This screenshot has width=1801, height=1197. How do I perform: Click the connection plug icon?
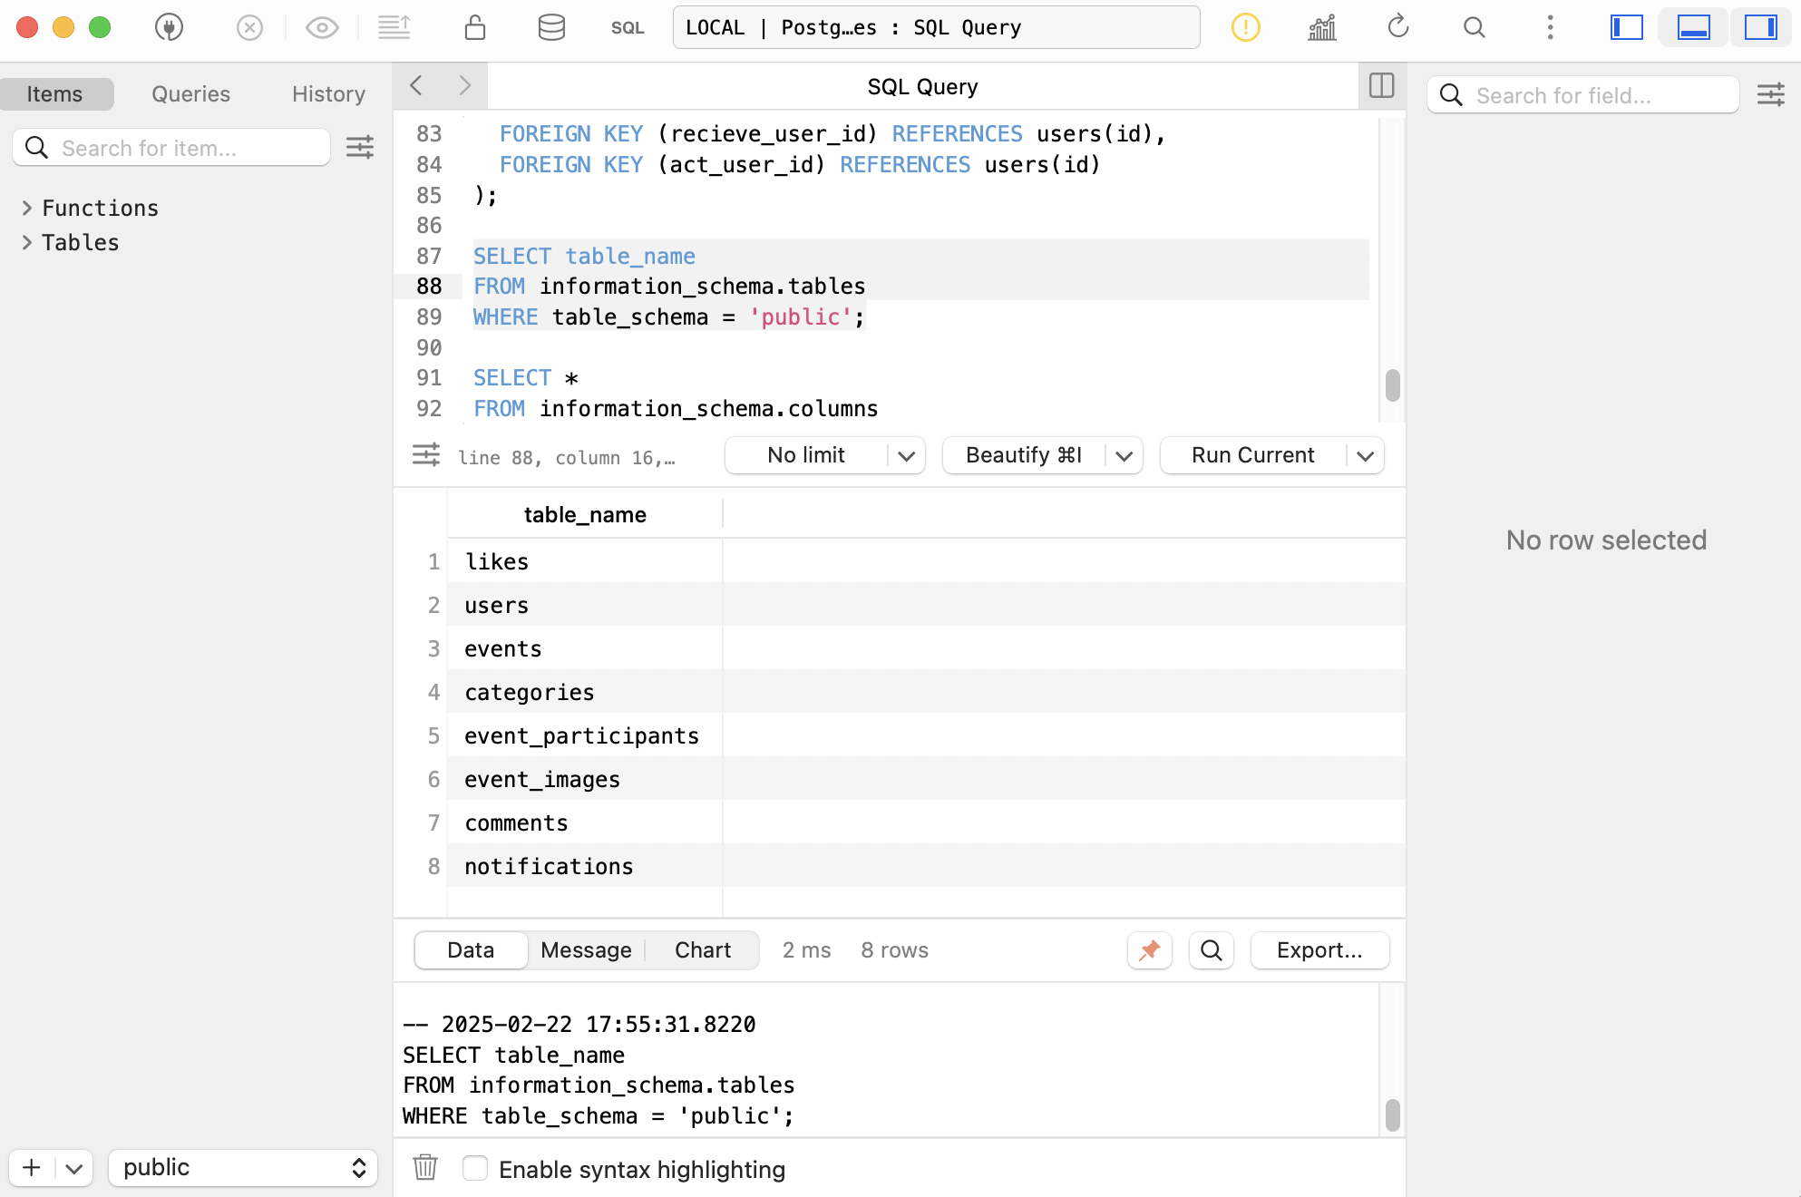169,27
